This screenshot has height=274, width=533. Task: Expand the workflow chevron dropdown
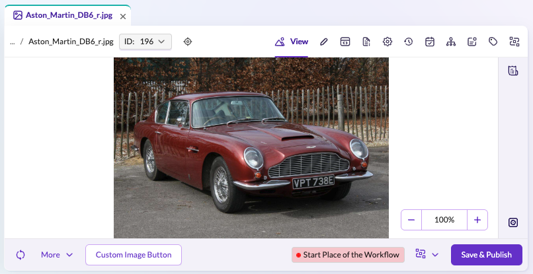pyautogui.click(x=435, y=255)
